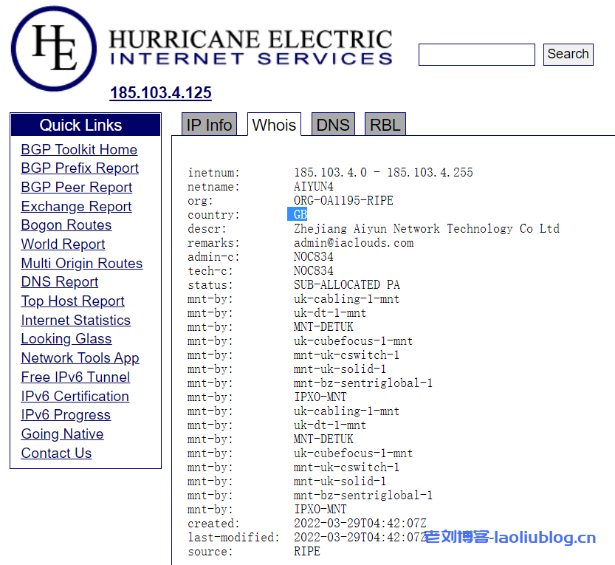Click the search input field

pos(476,55)
